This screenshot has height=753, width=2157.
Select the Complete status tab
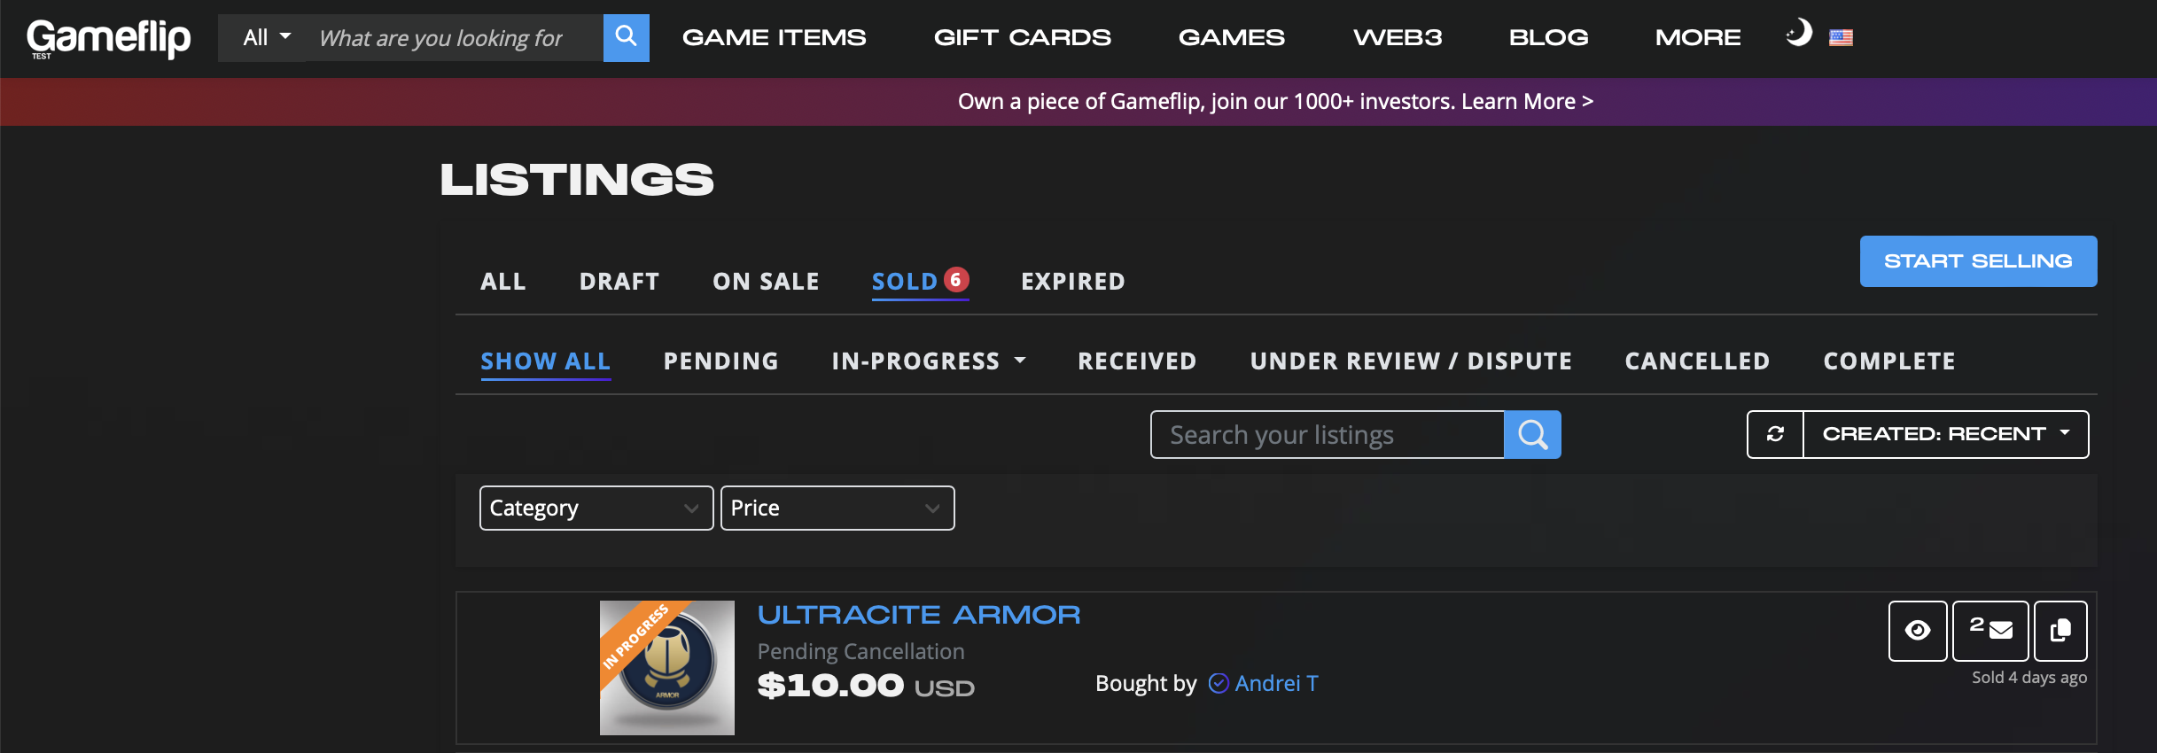coord(1889,361)
